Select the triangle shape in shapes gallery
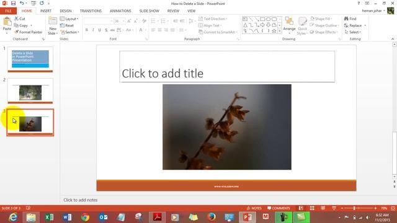The image size is (397, 223). tap(245, 25)
